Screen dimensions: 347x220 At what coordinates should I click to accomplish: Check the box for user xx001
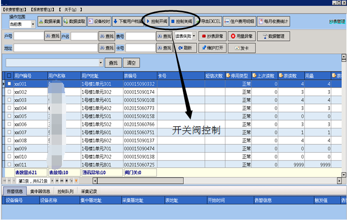tap(9, 84)
